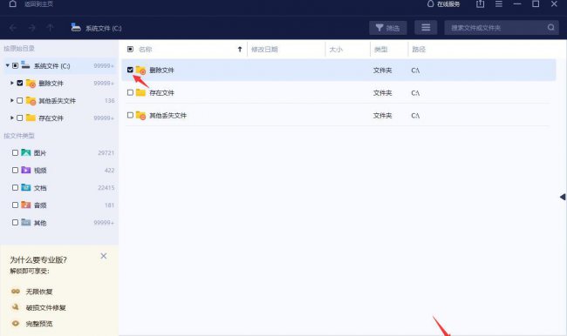This screenshot has height=336, width=567.
Task: Go forward with the right arrow navigation icon
Action: coord(31,28)
